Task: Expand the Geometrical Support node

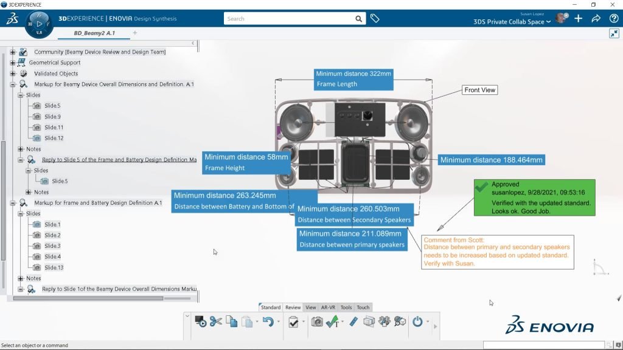Action: 13,63
